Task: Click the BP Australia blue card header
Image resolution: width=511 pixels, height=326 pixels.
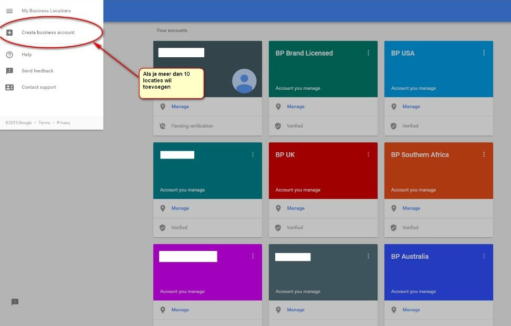Action: tap(439, 272)
